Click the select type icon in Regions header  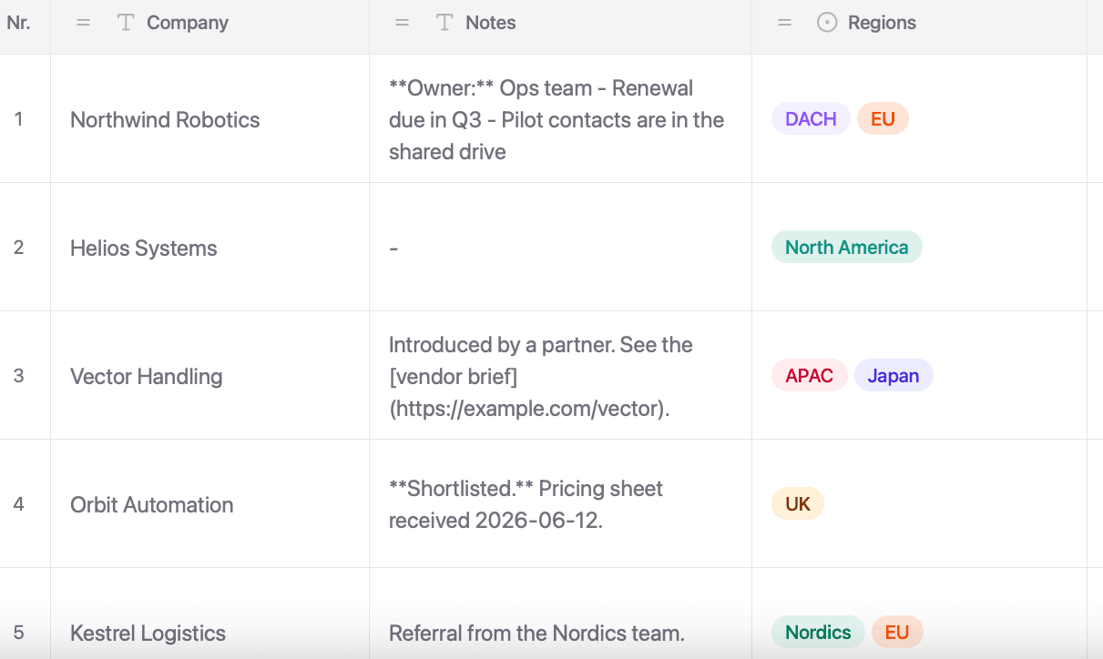click(827, 23)
